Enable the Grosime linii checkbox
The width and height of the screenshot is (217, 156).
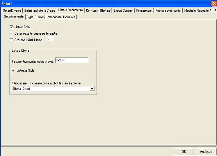[x=11, y=40]
